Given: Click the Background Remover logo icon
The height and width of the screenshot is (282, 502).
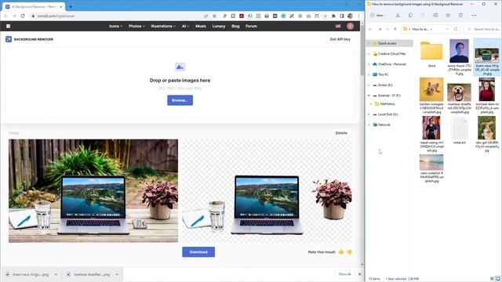Looking at the screenshot, I should click(x=9, y=39).
